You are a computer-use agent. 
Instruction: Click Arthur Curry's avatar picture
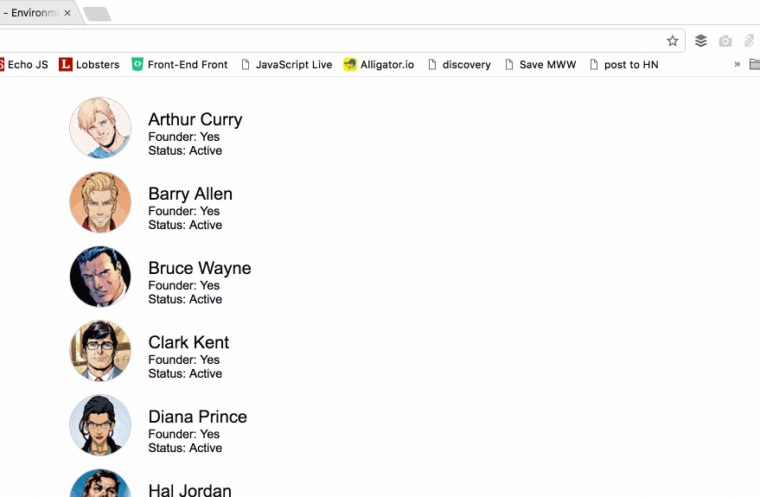pos(100,128)
